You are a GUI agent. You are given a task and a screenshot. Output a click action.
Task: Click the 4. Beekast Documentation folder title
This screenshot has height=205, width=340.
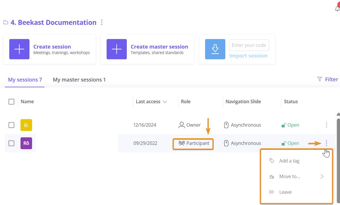[53, 22]
